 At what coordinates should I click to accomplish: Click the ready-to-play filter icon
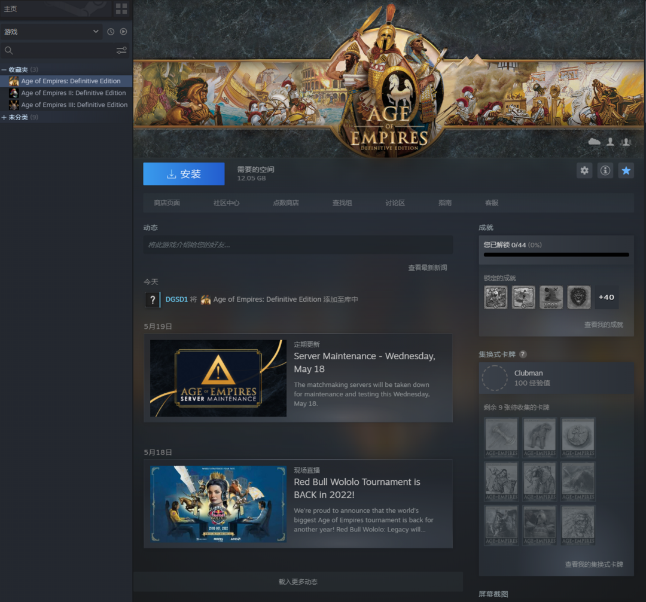[123, 32]
